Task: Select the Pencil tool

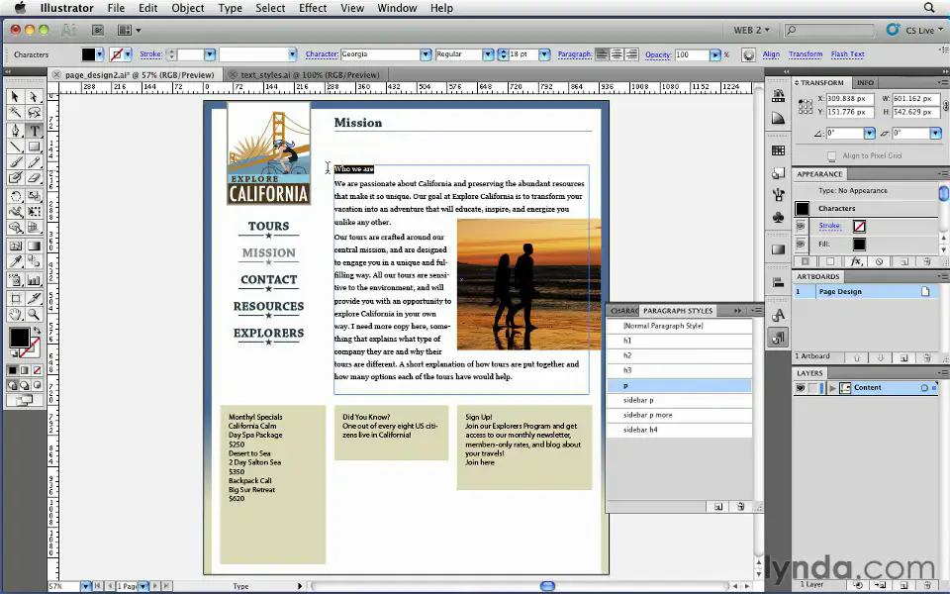Action: click(34, 161)
